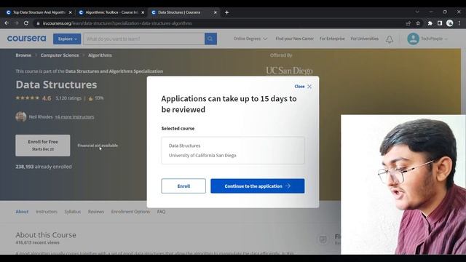466x262 pixels.
Task: Focus the 'What do you want to learn' search box
Action: coord(144,39)
